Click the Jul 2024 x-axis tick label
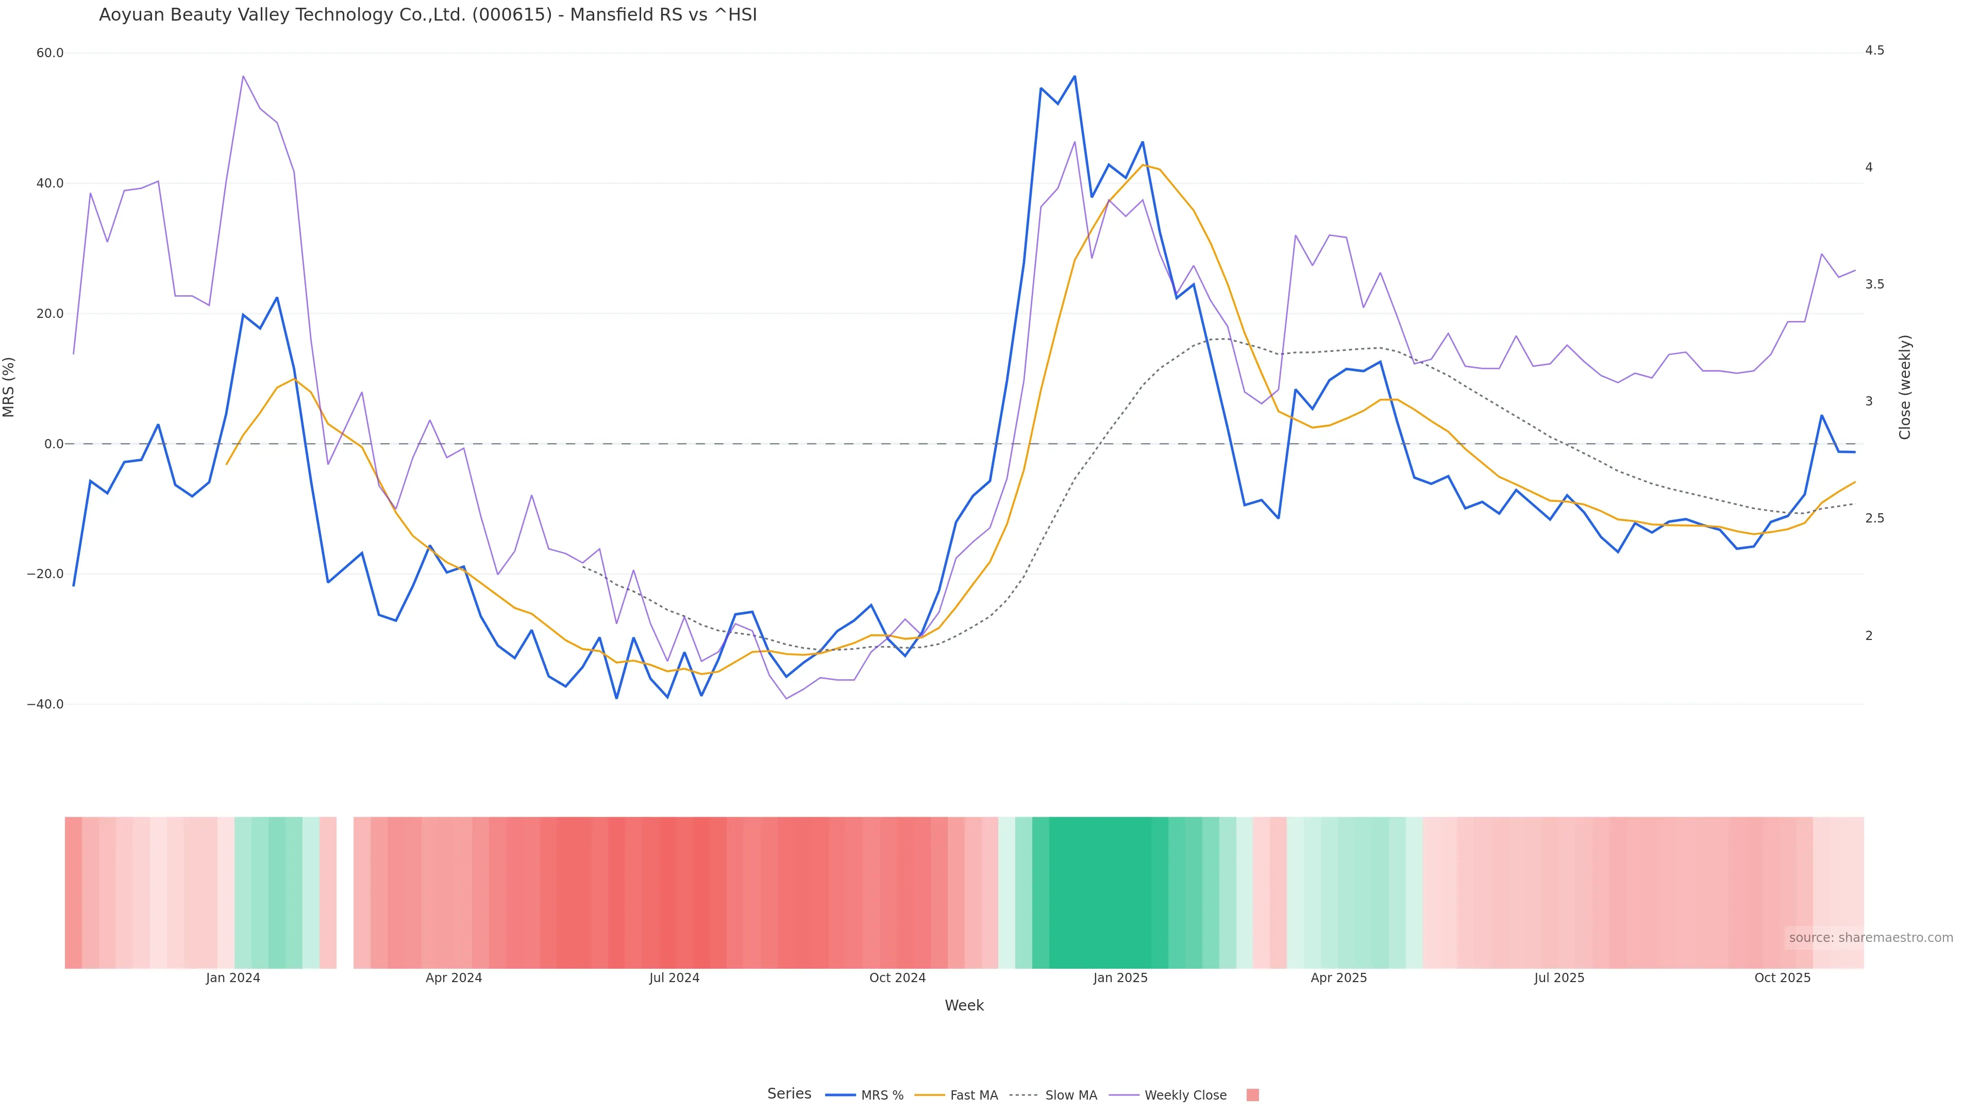The image size is (1979, 1113). click(x=674, y=979)
